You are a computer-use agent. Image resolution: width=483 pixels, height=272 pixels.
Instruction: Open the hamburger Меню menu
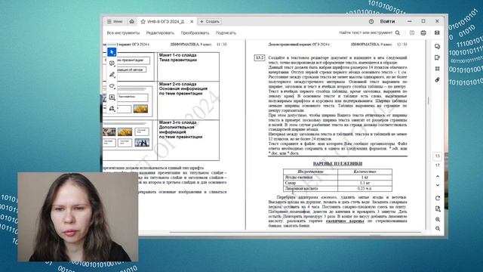click(115, 22)
